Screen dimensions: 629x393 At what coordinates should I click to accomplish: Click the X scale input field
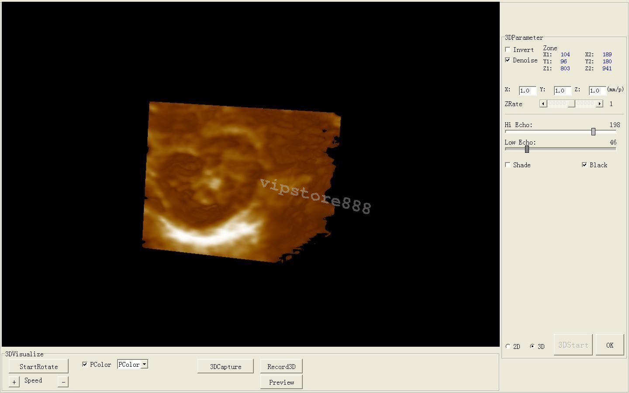[x=527, y=90]
